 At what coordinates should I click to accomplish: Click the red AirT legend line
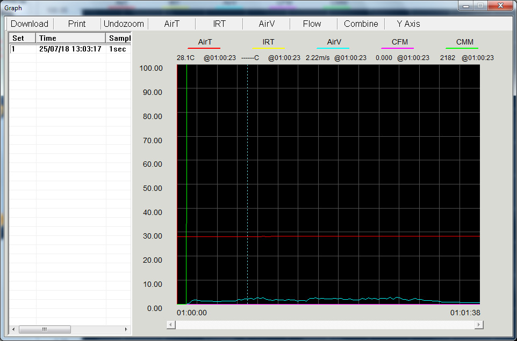pyautogui.click(x=204, y=48)
